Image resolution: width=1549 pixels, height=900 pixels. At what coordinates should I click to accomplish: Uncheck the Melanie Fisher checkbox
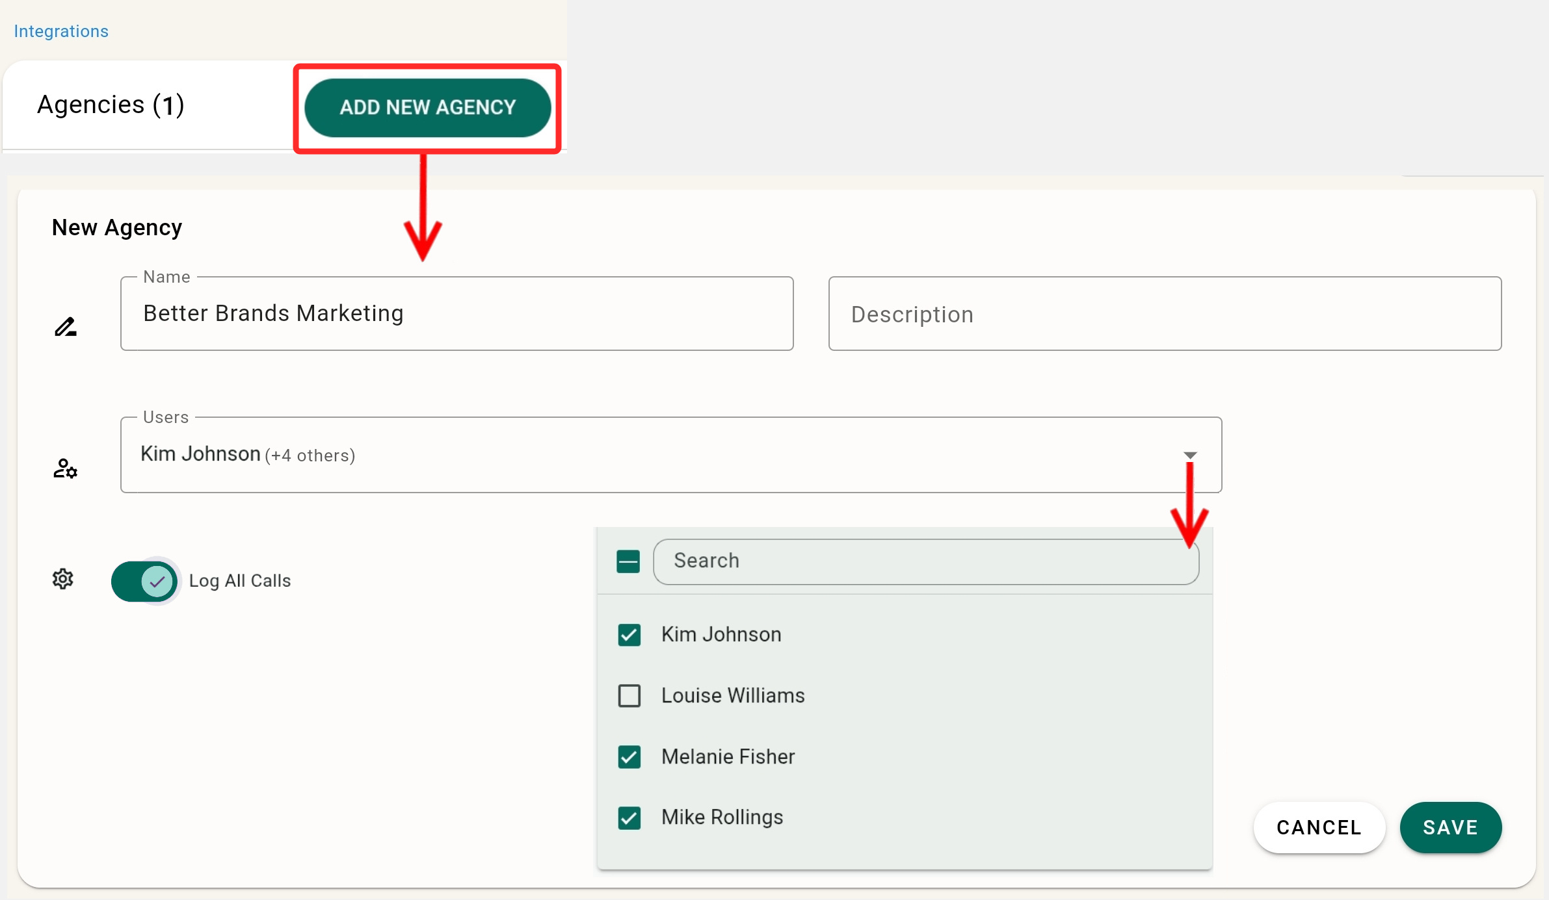pos(629,757)
